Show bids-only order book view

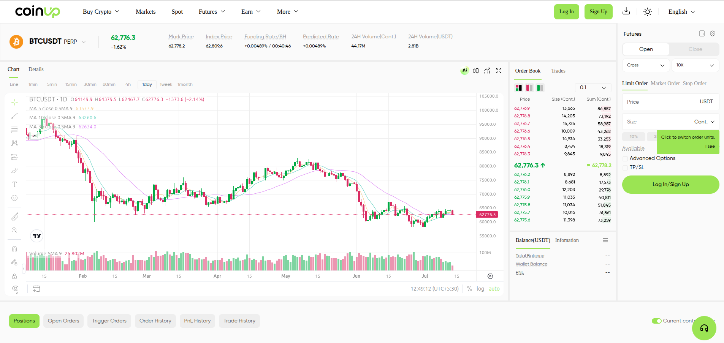coord(540,88)
